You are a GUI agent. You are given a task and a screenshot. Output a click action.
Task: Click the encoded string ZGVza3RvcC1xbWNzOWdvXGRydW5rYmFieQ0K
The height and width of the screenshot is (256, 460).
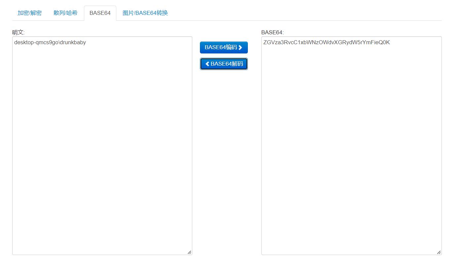[326, 42]
